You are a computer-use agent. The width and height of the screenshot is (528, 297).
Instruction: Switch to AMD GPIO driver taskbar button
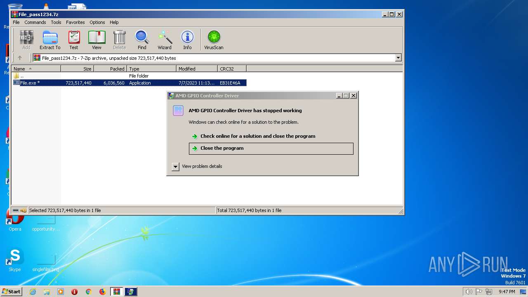(130, 292)
